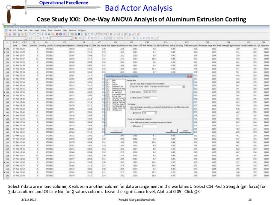
Task: Click the Cut scissors icon
Action: pyautogui.click(x=19, y=34)
